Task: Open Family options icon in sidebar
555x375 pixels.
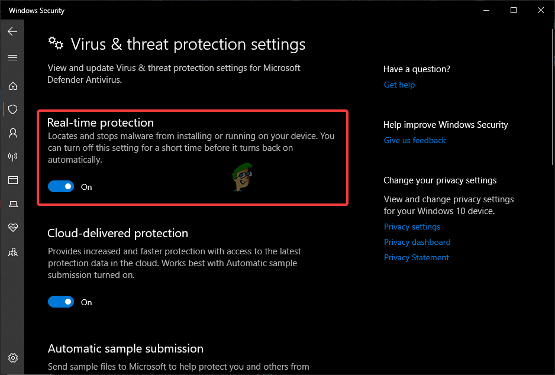Action: point(12,251)
